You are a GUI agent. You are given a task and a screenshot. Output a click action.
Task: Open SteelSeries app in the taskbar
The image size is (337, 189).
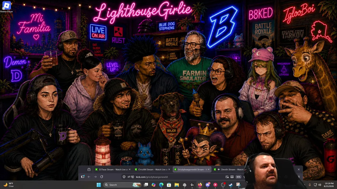click(185, 185)
